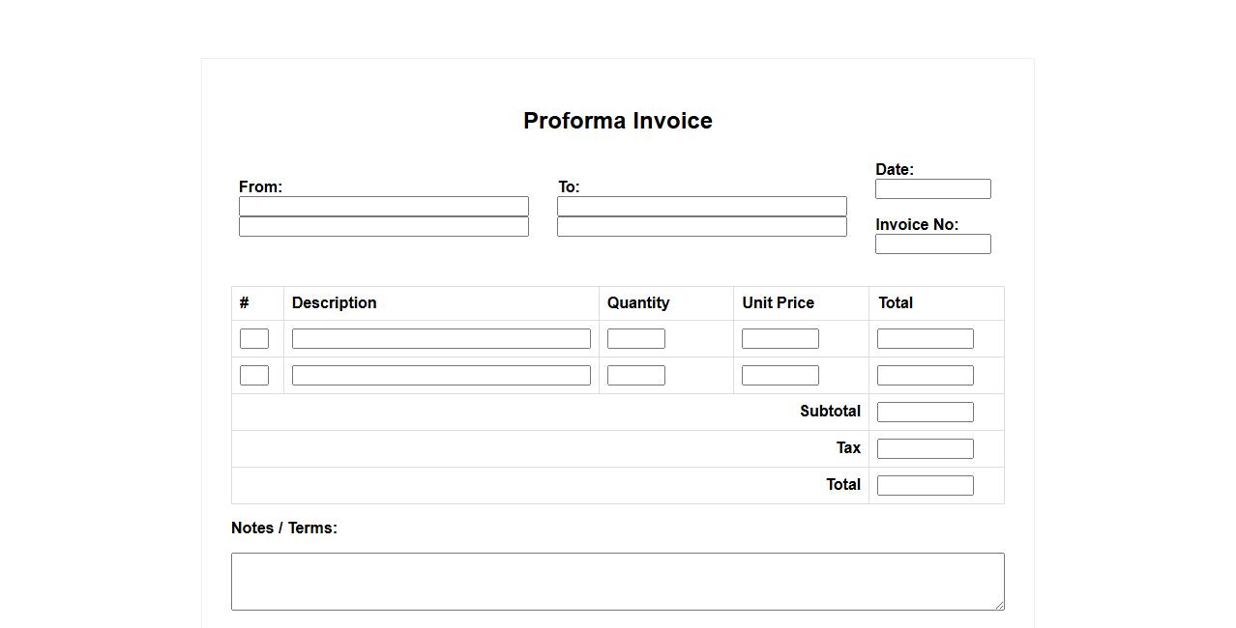The image size is (1236, 628).
Task: Select the Invoice No input field
Action: [932, 243]
